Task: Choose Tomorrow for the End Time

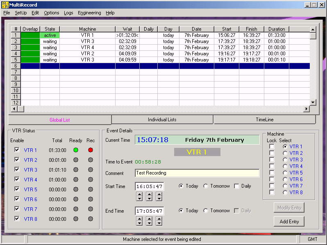Action: [x=206, y=211]
